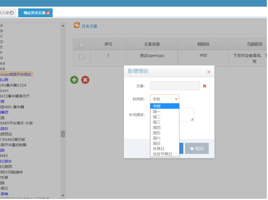Open the 时间段 dropdown showing 平时
The height and width of the screenshot is (200, 268).
tap(164, 99)
